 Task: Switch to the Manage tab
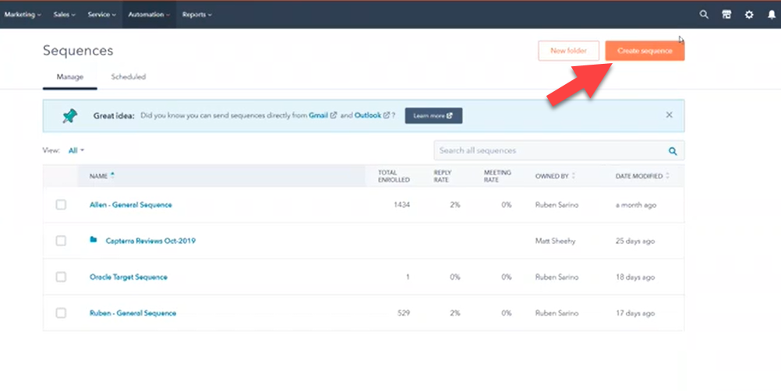click(x=69, y=76)
